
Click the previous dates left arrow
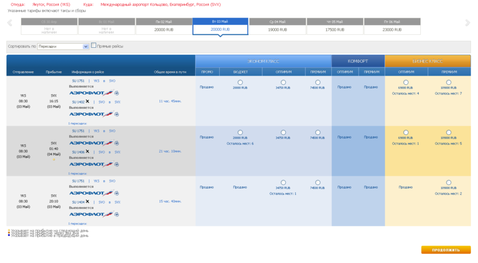[x=9, y=23]
